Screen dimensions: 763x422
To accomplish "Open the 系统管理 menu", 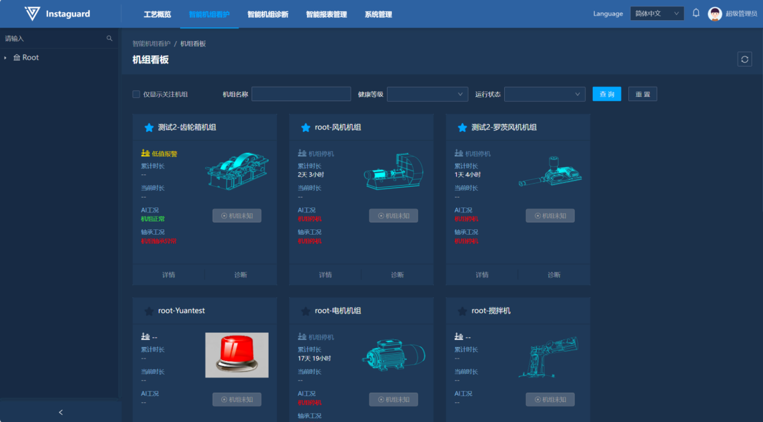I will coord(379,14).
